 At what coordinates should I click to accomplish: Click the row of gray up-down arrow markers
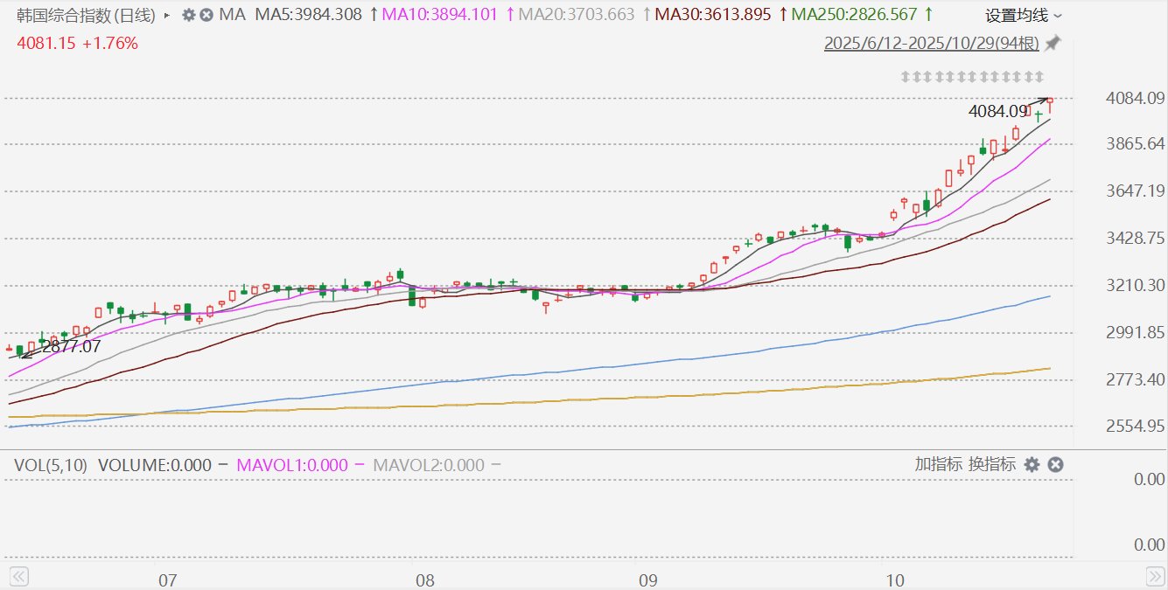point(972,77)
